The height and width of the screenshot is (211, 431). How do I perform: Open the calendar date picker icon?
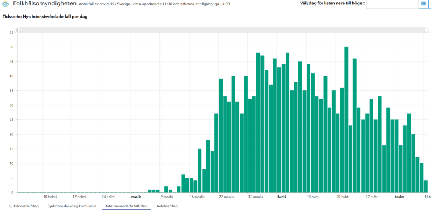tap(423, 4)
